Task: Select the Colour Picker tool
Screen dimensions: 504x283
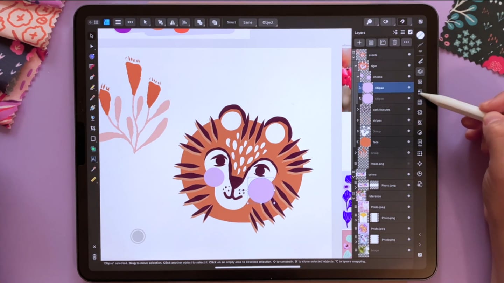Action: (x=92, y=170)
